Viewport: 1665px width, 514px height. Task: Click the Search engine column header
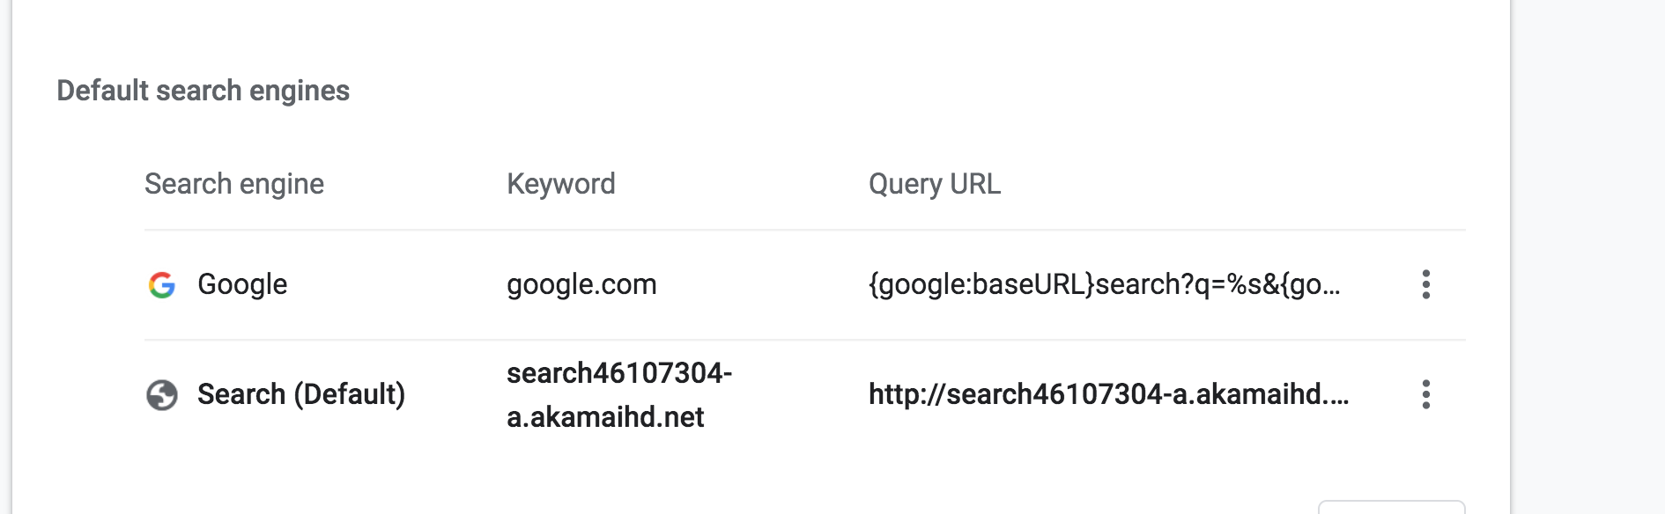coord(234,184)
